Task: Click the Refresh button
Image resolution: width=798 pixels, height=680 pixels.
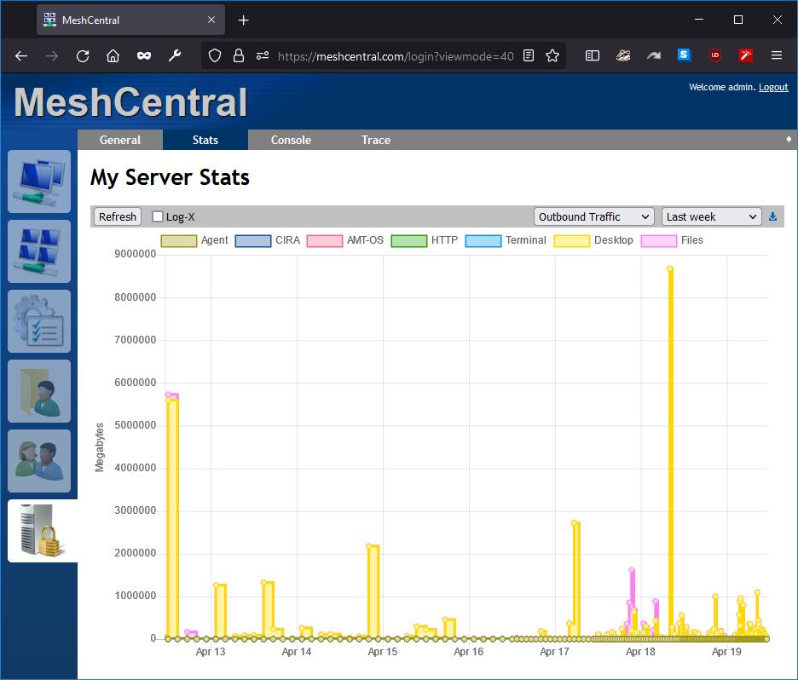Action: 117,216
